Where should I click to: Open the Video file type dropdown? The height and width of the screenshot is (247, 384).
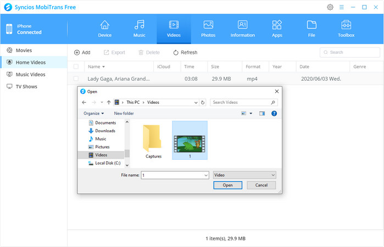[x=244, y=175]
